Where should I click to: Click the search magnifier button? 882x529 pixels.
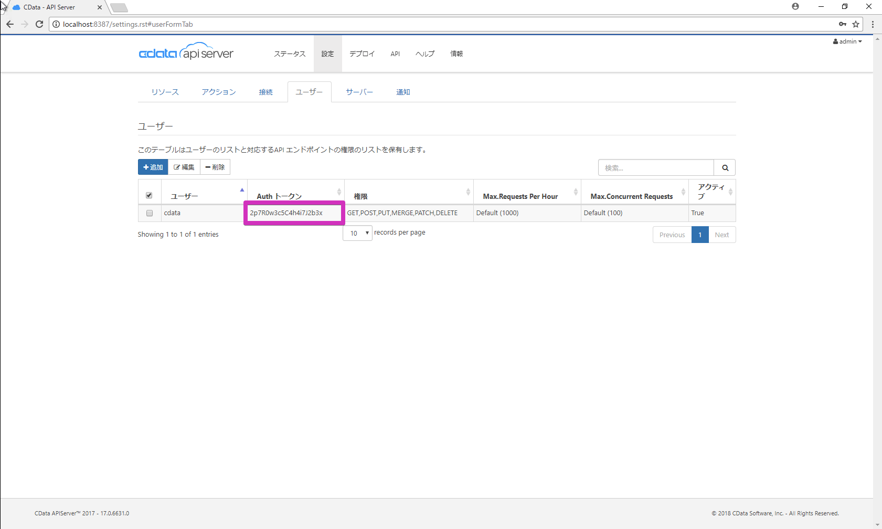pyautogui.click(x=725, y=167)
